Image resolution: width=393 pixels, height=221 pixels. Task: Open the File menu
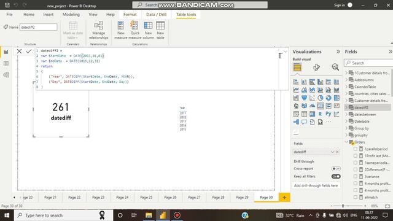[x=10, y=15]
